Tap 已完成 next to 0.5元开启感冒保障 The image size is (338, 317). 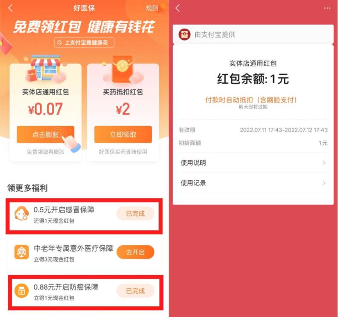pos(135,214)
